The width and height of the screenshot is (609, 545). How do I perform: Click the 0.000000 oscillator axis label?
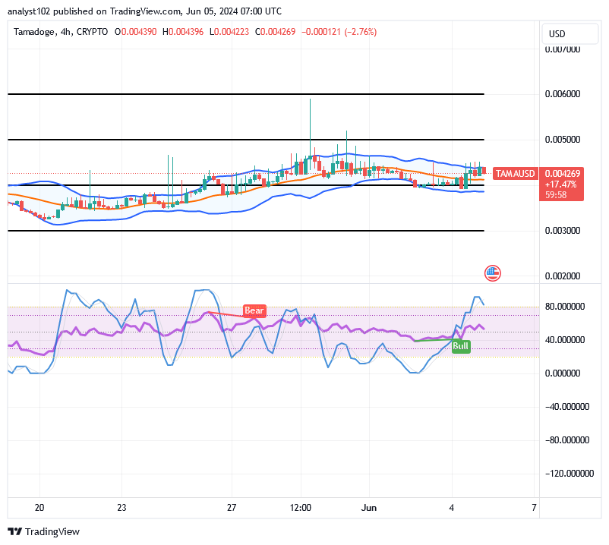coord(563,373)
